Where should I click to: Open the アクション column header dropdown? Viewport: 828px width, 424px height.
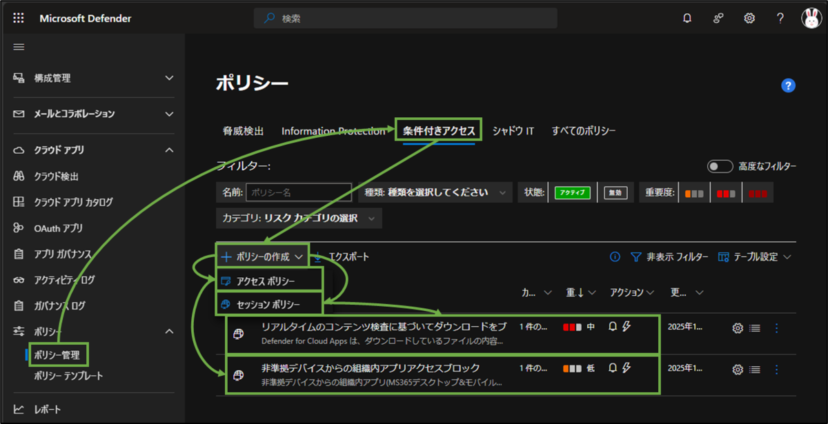tap(631, 292)
